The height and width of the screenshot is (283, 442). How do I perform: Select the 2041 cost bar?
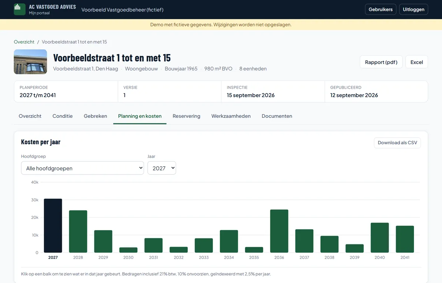tap(405, 239)
